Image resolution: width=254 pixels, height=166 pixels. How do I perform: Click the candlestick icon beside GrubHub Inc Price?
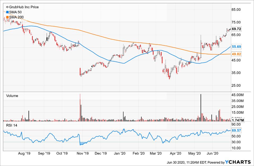click(7, 7)
